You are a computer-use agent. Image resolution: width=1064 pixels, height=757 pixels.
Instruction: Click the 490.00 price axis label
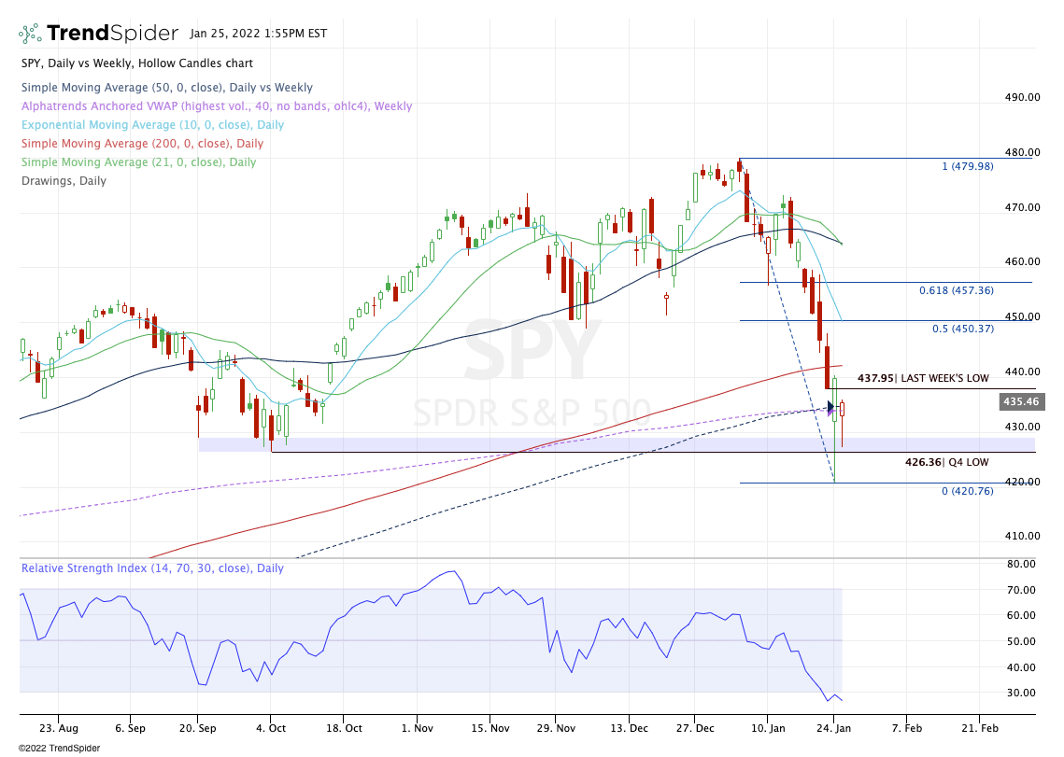pos(1022,97)
